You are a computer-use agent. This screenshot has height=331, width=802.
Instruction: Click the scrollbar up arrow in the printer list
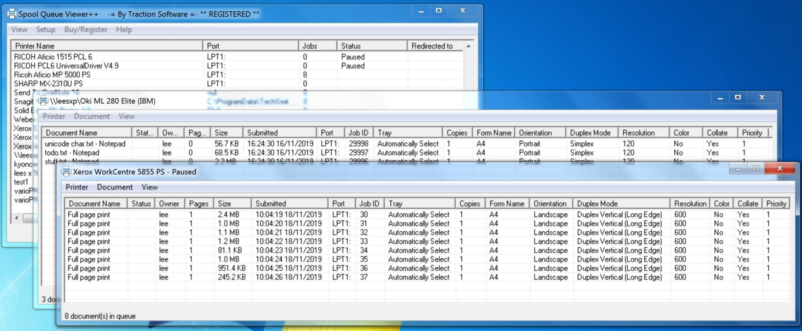point(468,46)
